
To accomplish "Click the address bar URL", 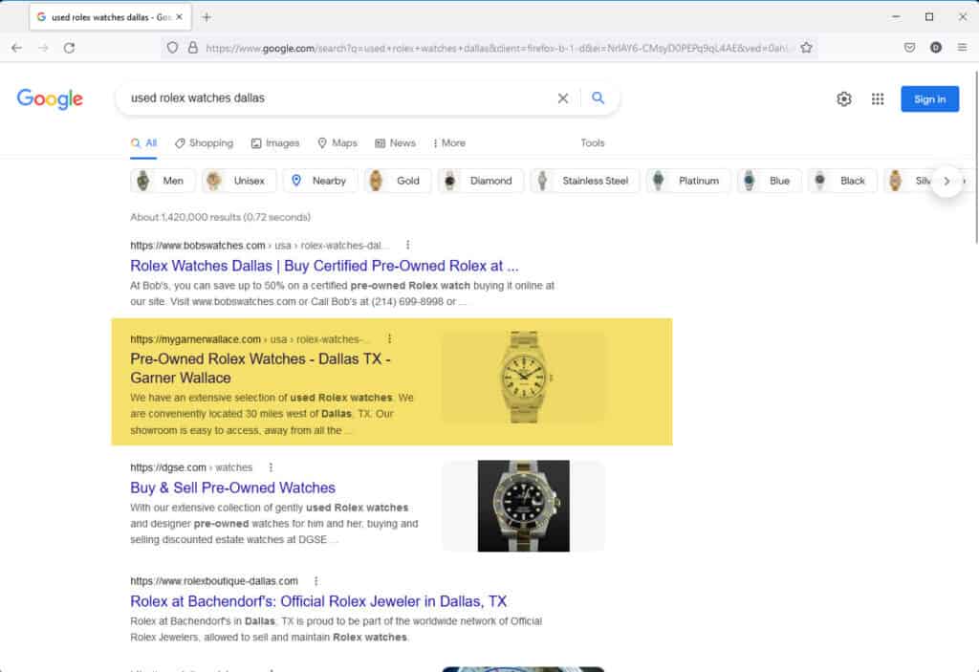I will click(x=496, y=48).
